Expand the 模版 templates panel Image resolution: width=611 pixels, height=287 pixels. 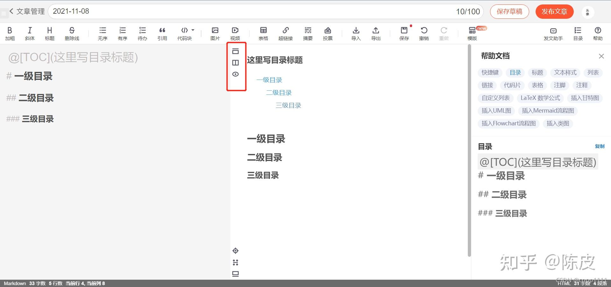(x=472, y=33)
